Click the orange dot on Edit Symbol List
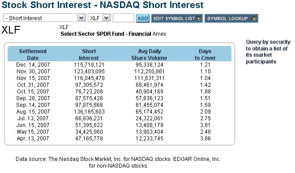Image resolution: width=295 pixels, height=173 pixels. [x=198, y=19]
